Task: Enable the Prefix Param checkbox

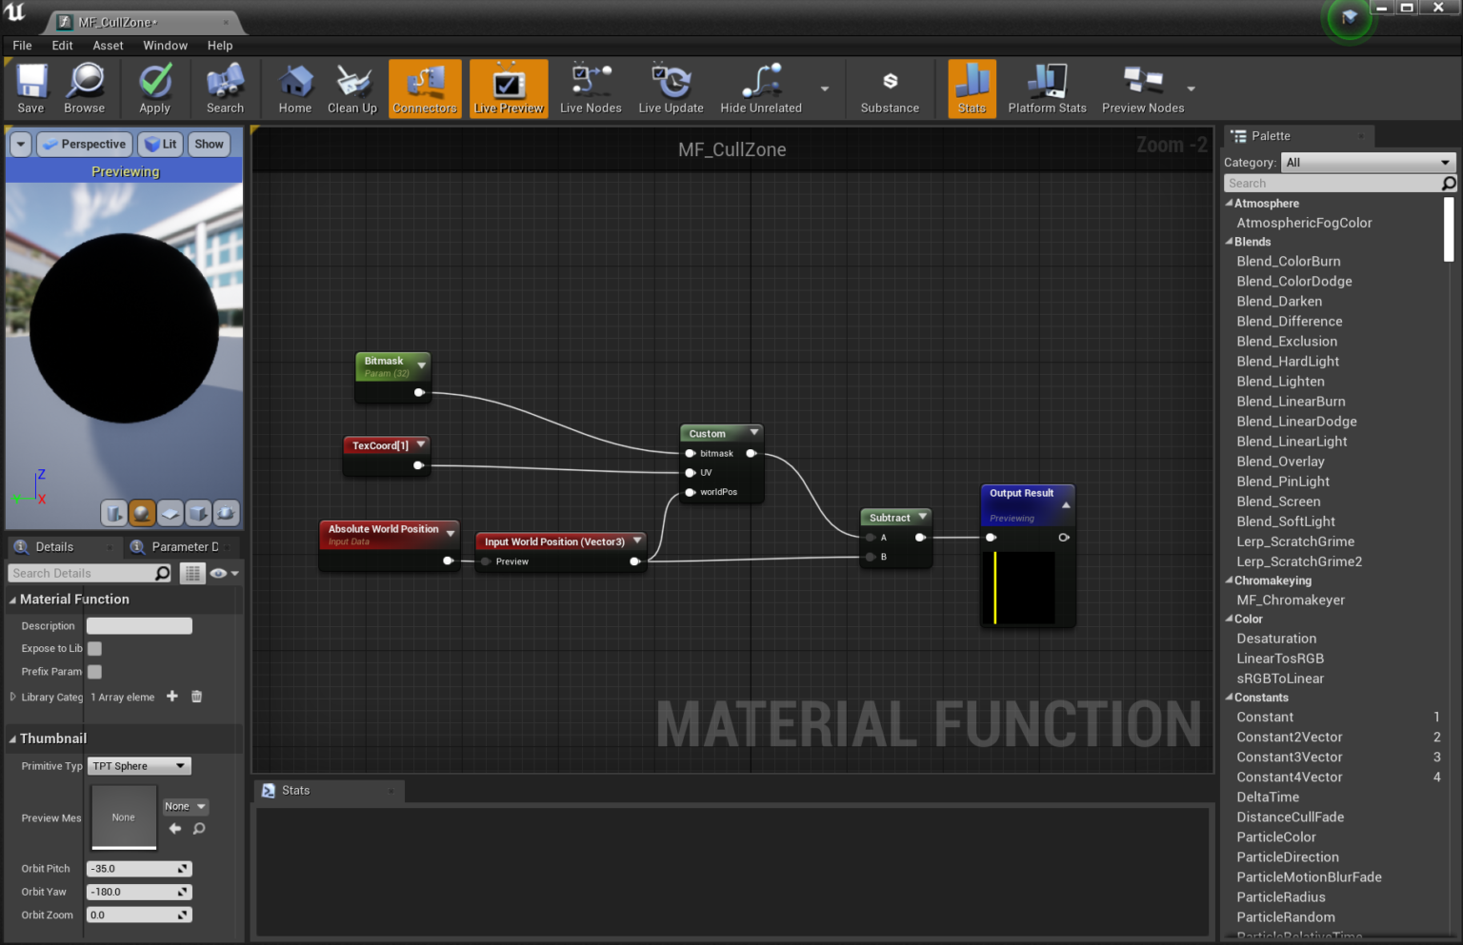Action: point(94,671)
